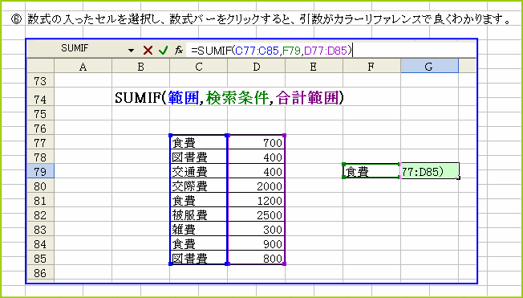Select column B header

[140, 67]
